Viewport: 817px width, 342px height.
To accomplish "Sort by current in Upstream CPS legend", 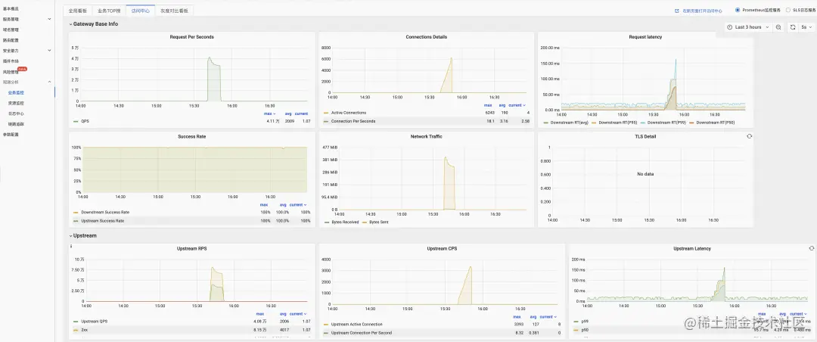I will tap(548, 317).
